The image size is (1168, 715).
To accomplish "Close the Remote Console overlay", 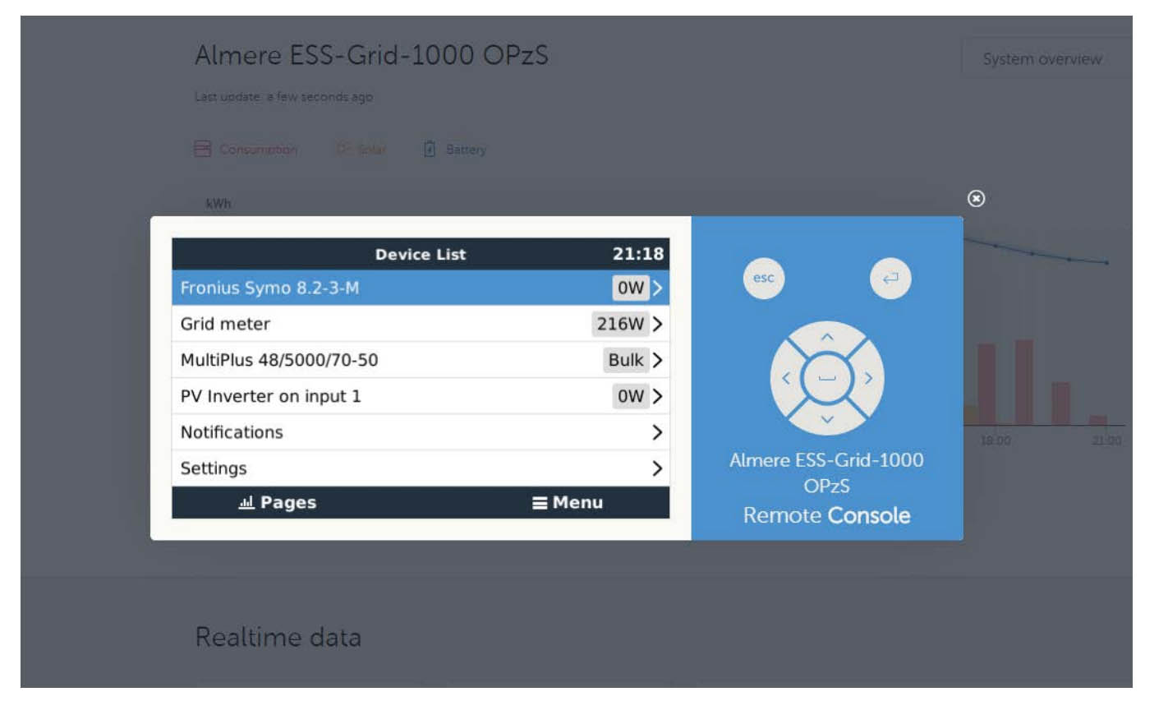I will [976, 199].
